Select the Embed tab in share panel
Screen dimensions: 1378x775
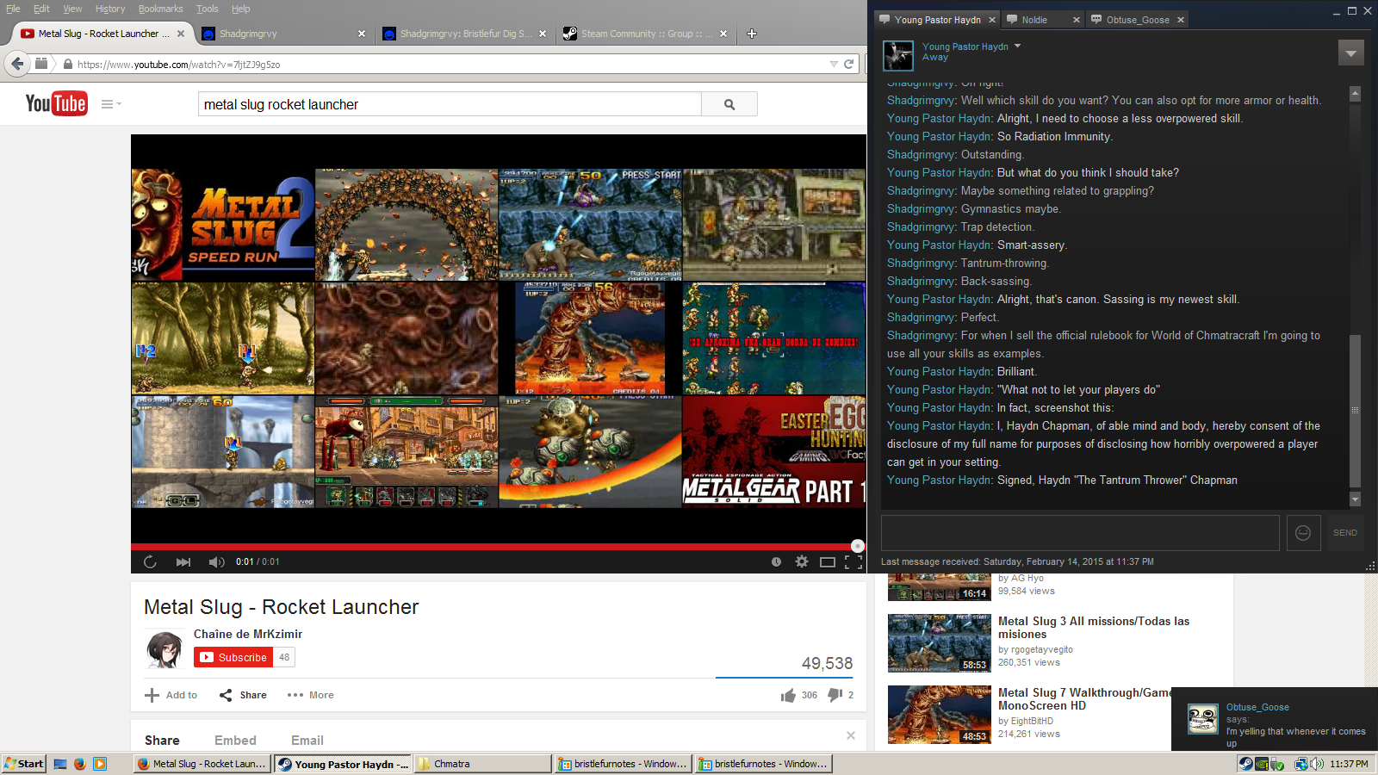pyautogui.click(x=235, y=741)
